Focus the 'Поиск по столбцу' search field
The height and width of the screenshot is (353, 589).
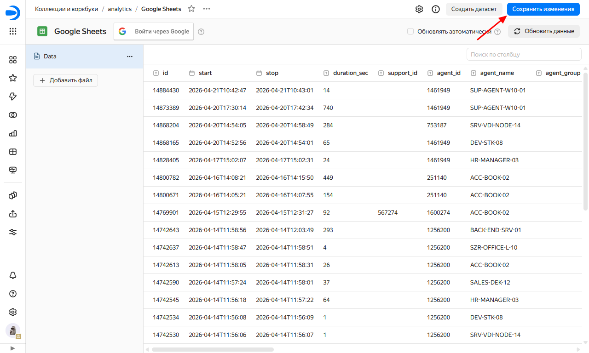coord(524,54)
